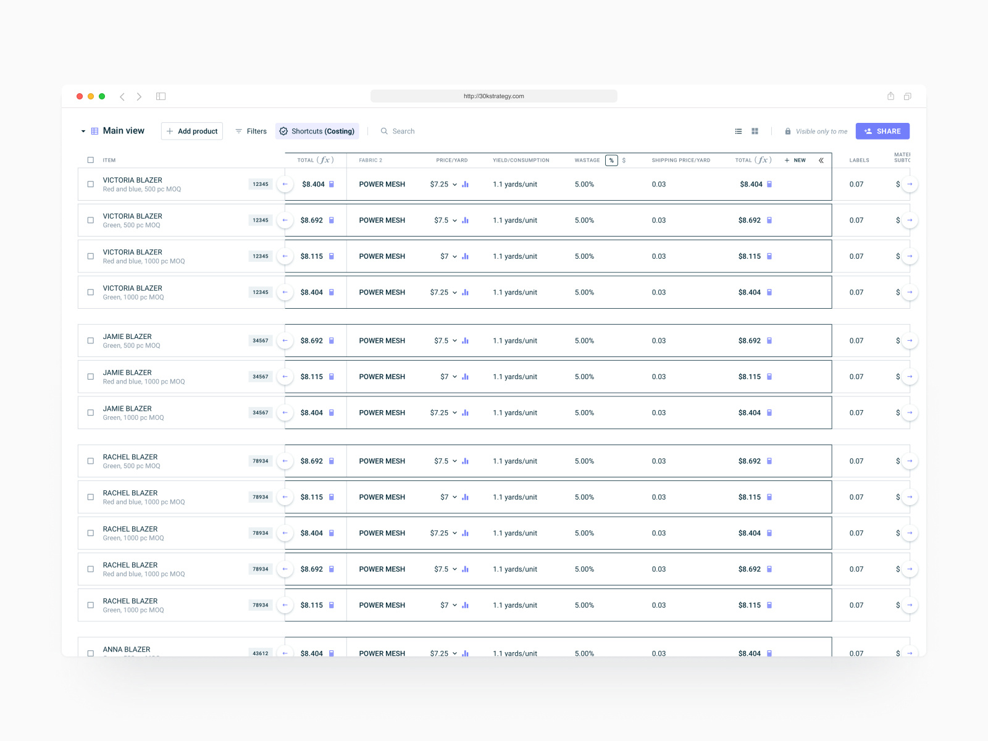The height and width of the screenshot is (741, 988).
Task: Switch to grid layout view
Action: tap(755, 131)
